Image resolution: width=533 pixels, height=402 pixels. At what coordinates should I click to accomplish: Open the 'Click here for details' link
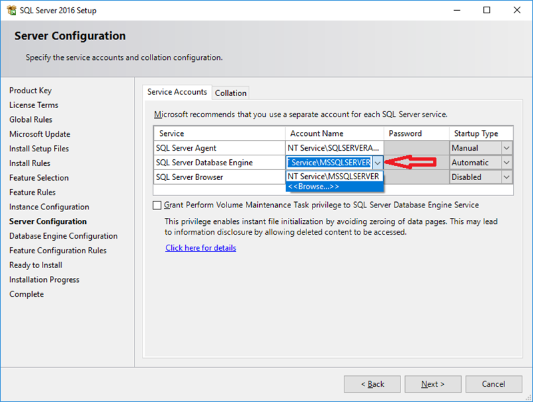(x=201, y=248)
